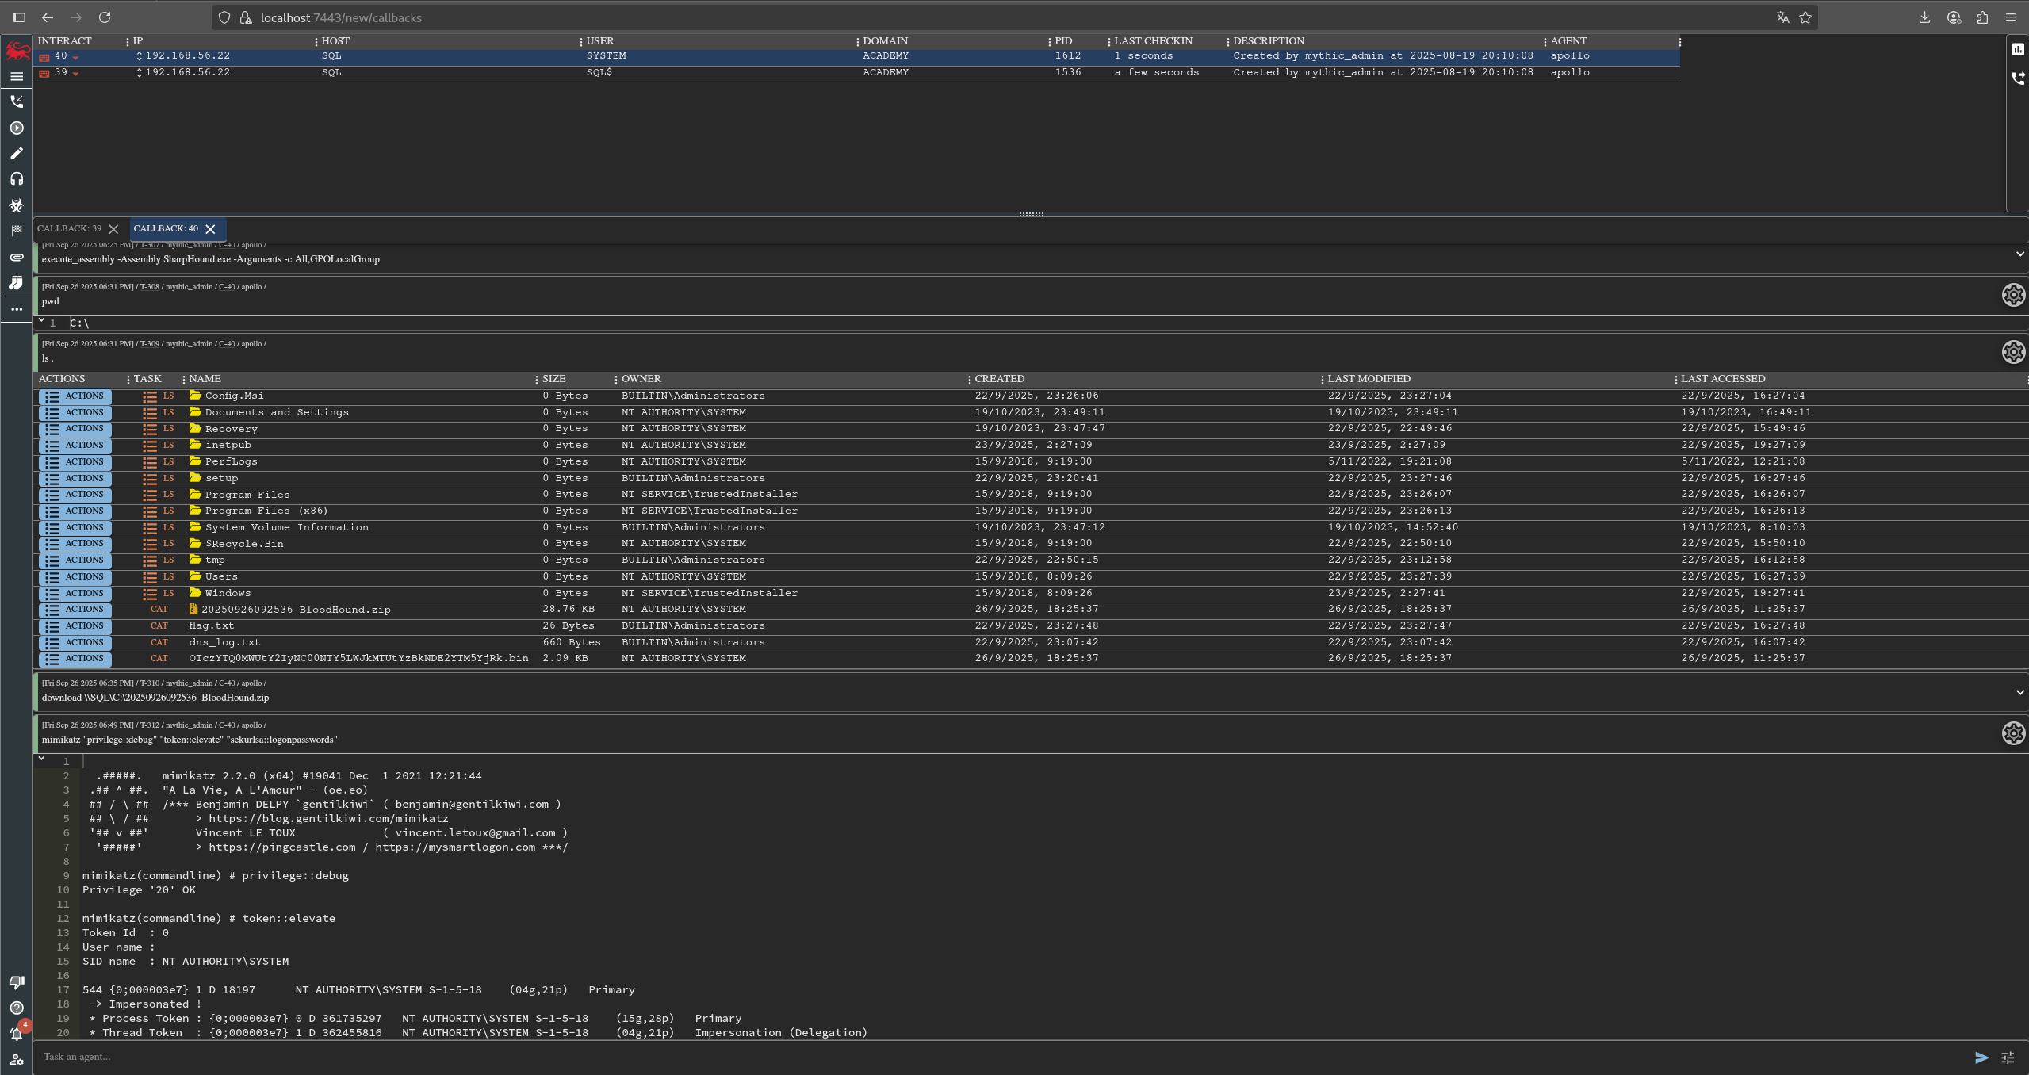The width and height of the screenshot is (2029, 1075).
Task: Collapse the mimikatz output at line 1
Action: (41, 759)
